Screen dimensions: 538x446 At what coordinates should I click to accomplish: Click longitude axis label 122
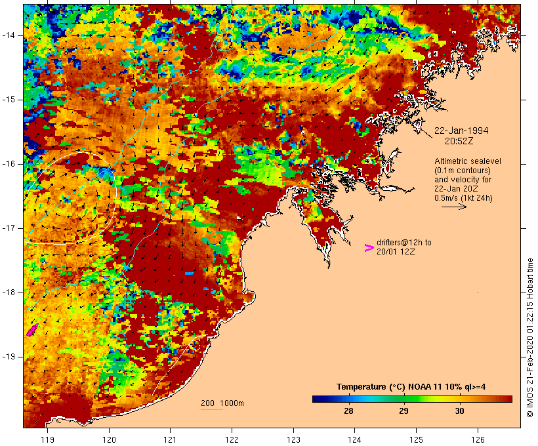[x=232, y=439]
